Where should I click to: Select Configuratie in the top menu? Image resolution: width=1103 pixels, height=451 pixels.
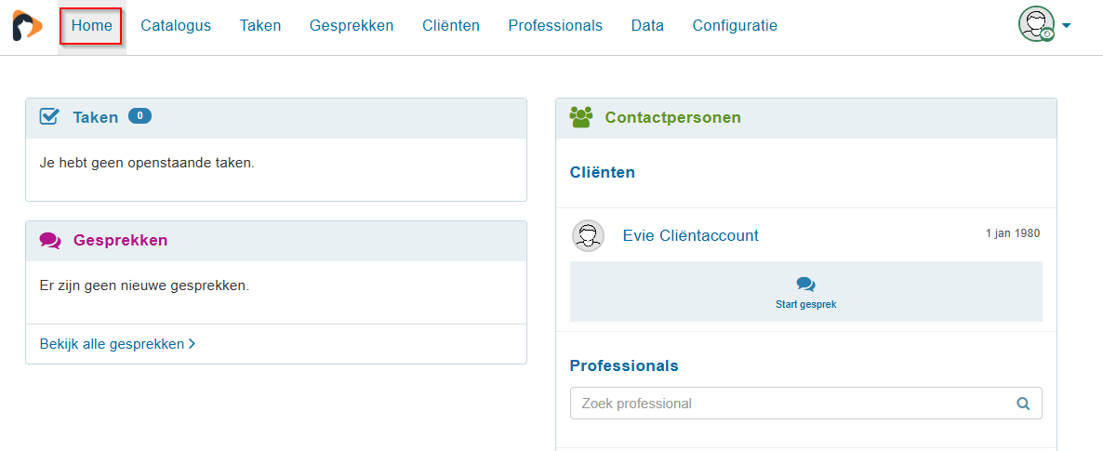[x=735, y=26]
